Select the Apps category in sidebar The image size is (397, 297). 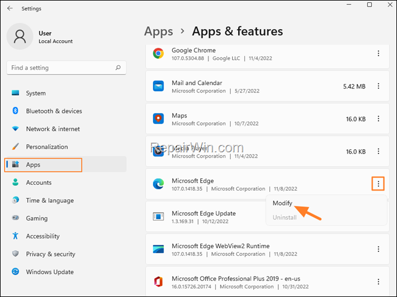65,164
